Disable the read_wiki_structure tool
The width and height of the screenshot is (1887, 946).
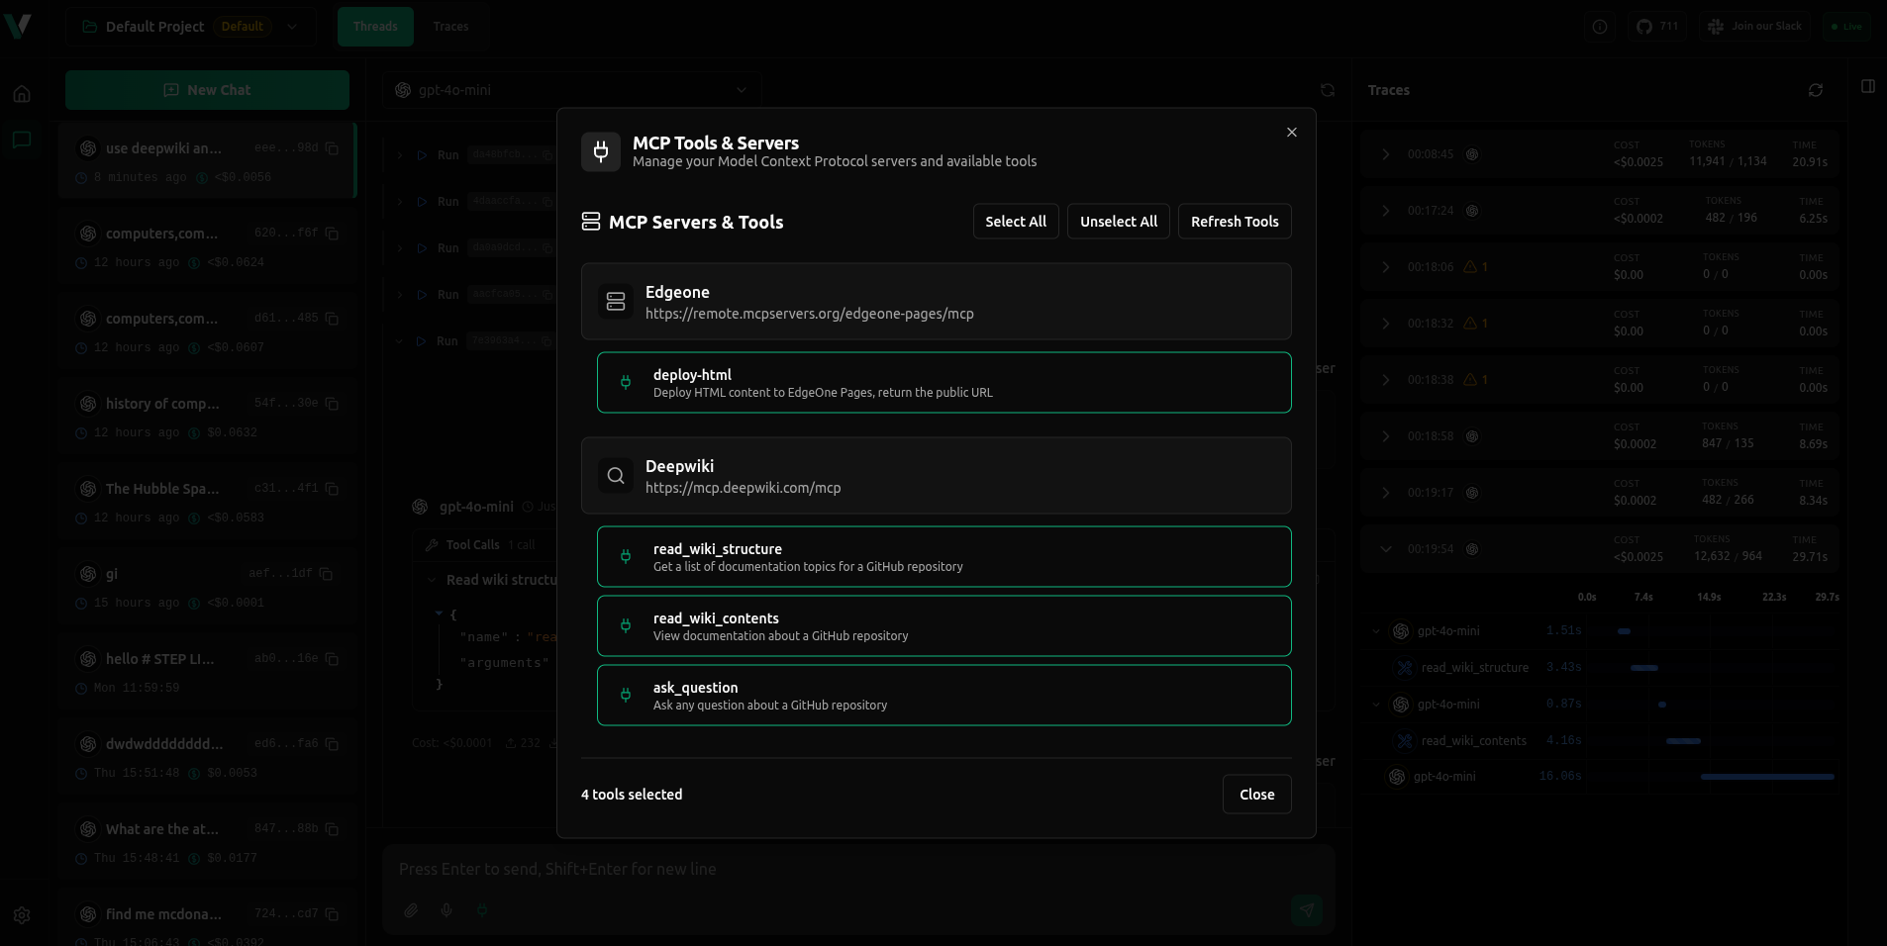[x=943, y=556]
